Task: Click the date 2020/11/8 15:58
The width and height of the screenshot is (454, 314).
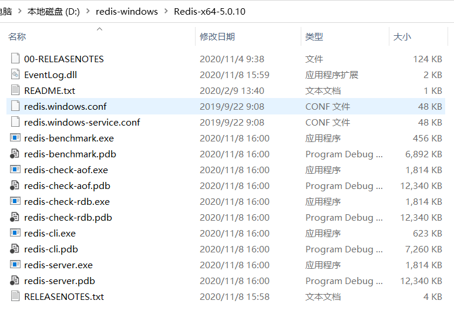Action: coord(234,296)
